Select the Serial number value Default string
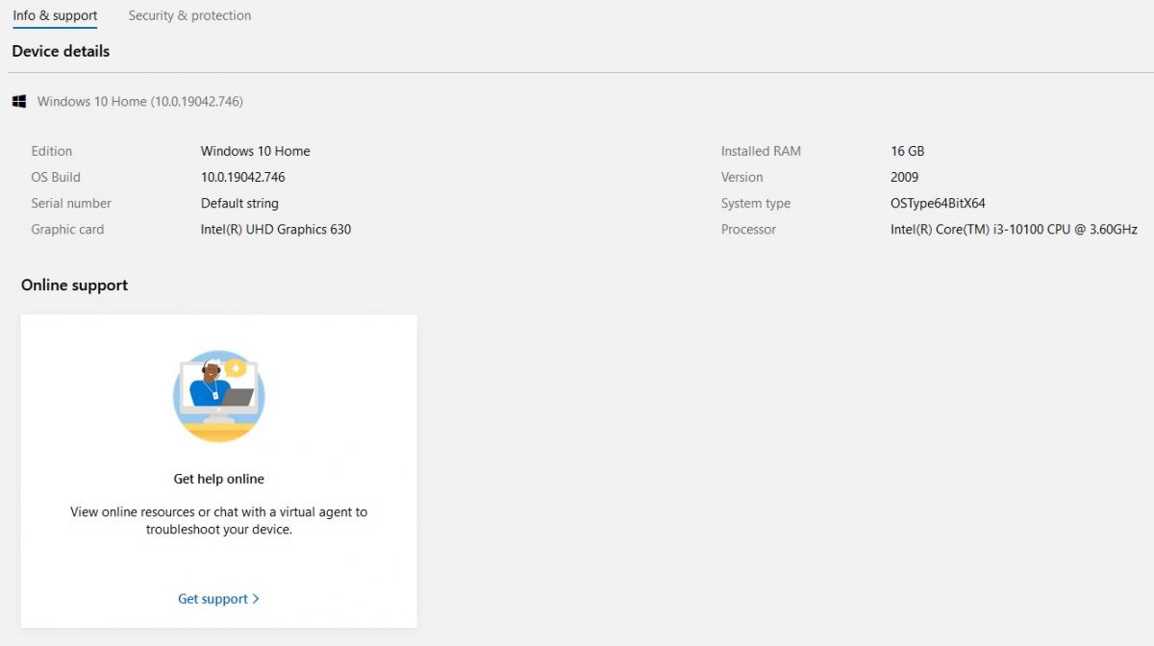1154x646 pixels. pyautogui.click(x=239, y=203)
